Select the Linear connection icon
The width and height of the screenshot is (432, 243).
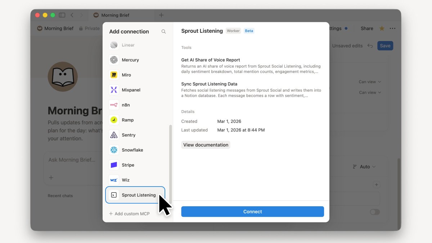pos(114,45)
